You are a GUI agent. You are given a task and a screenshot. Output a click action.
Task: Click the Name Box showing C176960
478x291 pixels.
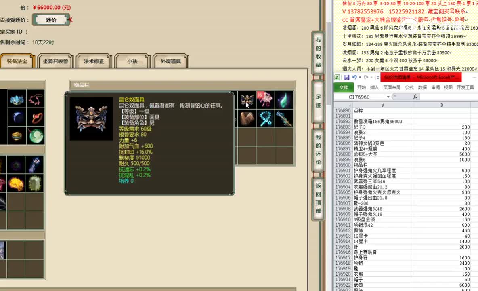(359, 97)
